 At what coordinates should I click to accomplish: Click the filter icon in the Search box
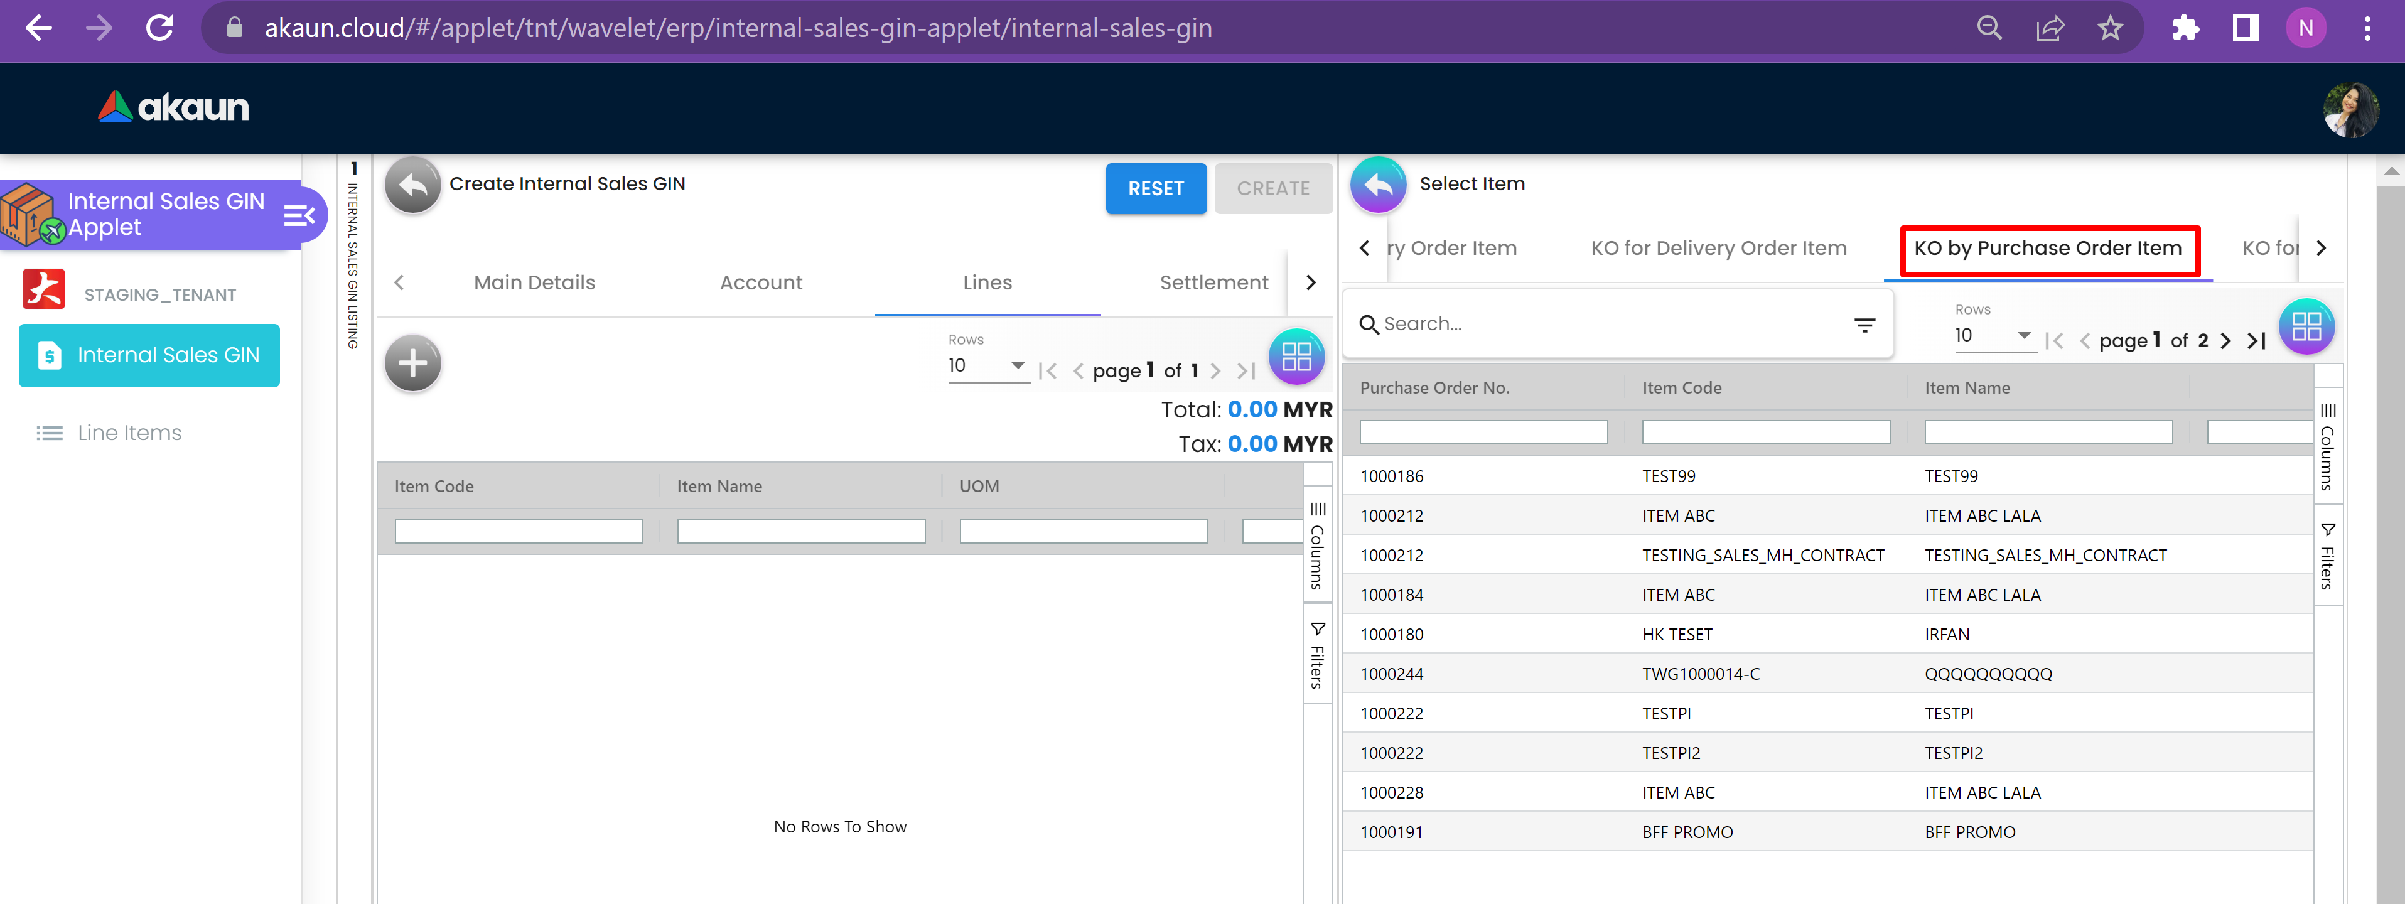(1864, 325)
